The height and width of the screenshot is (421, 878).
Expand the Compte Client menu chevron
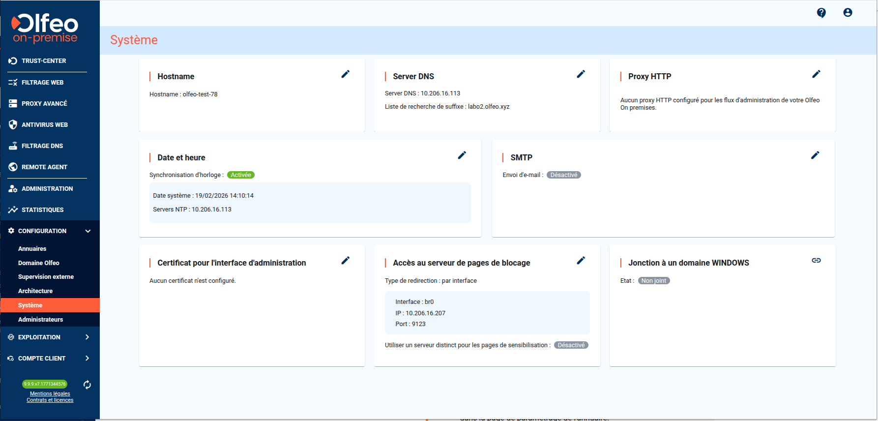(x=88, y=359)
